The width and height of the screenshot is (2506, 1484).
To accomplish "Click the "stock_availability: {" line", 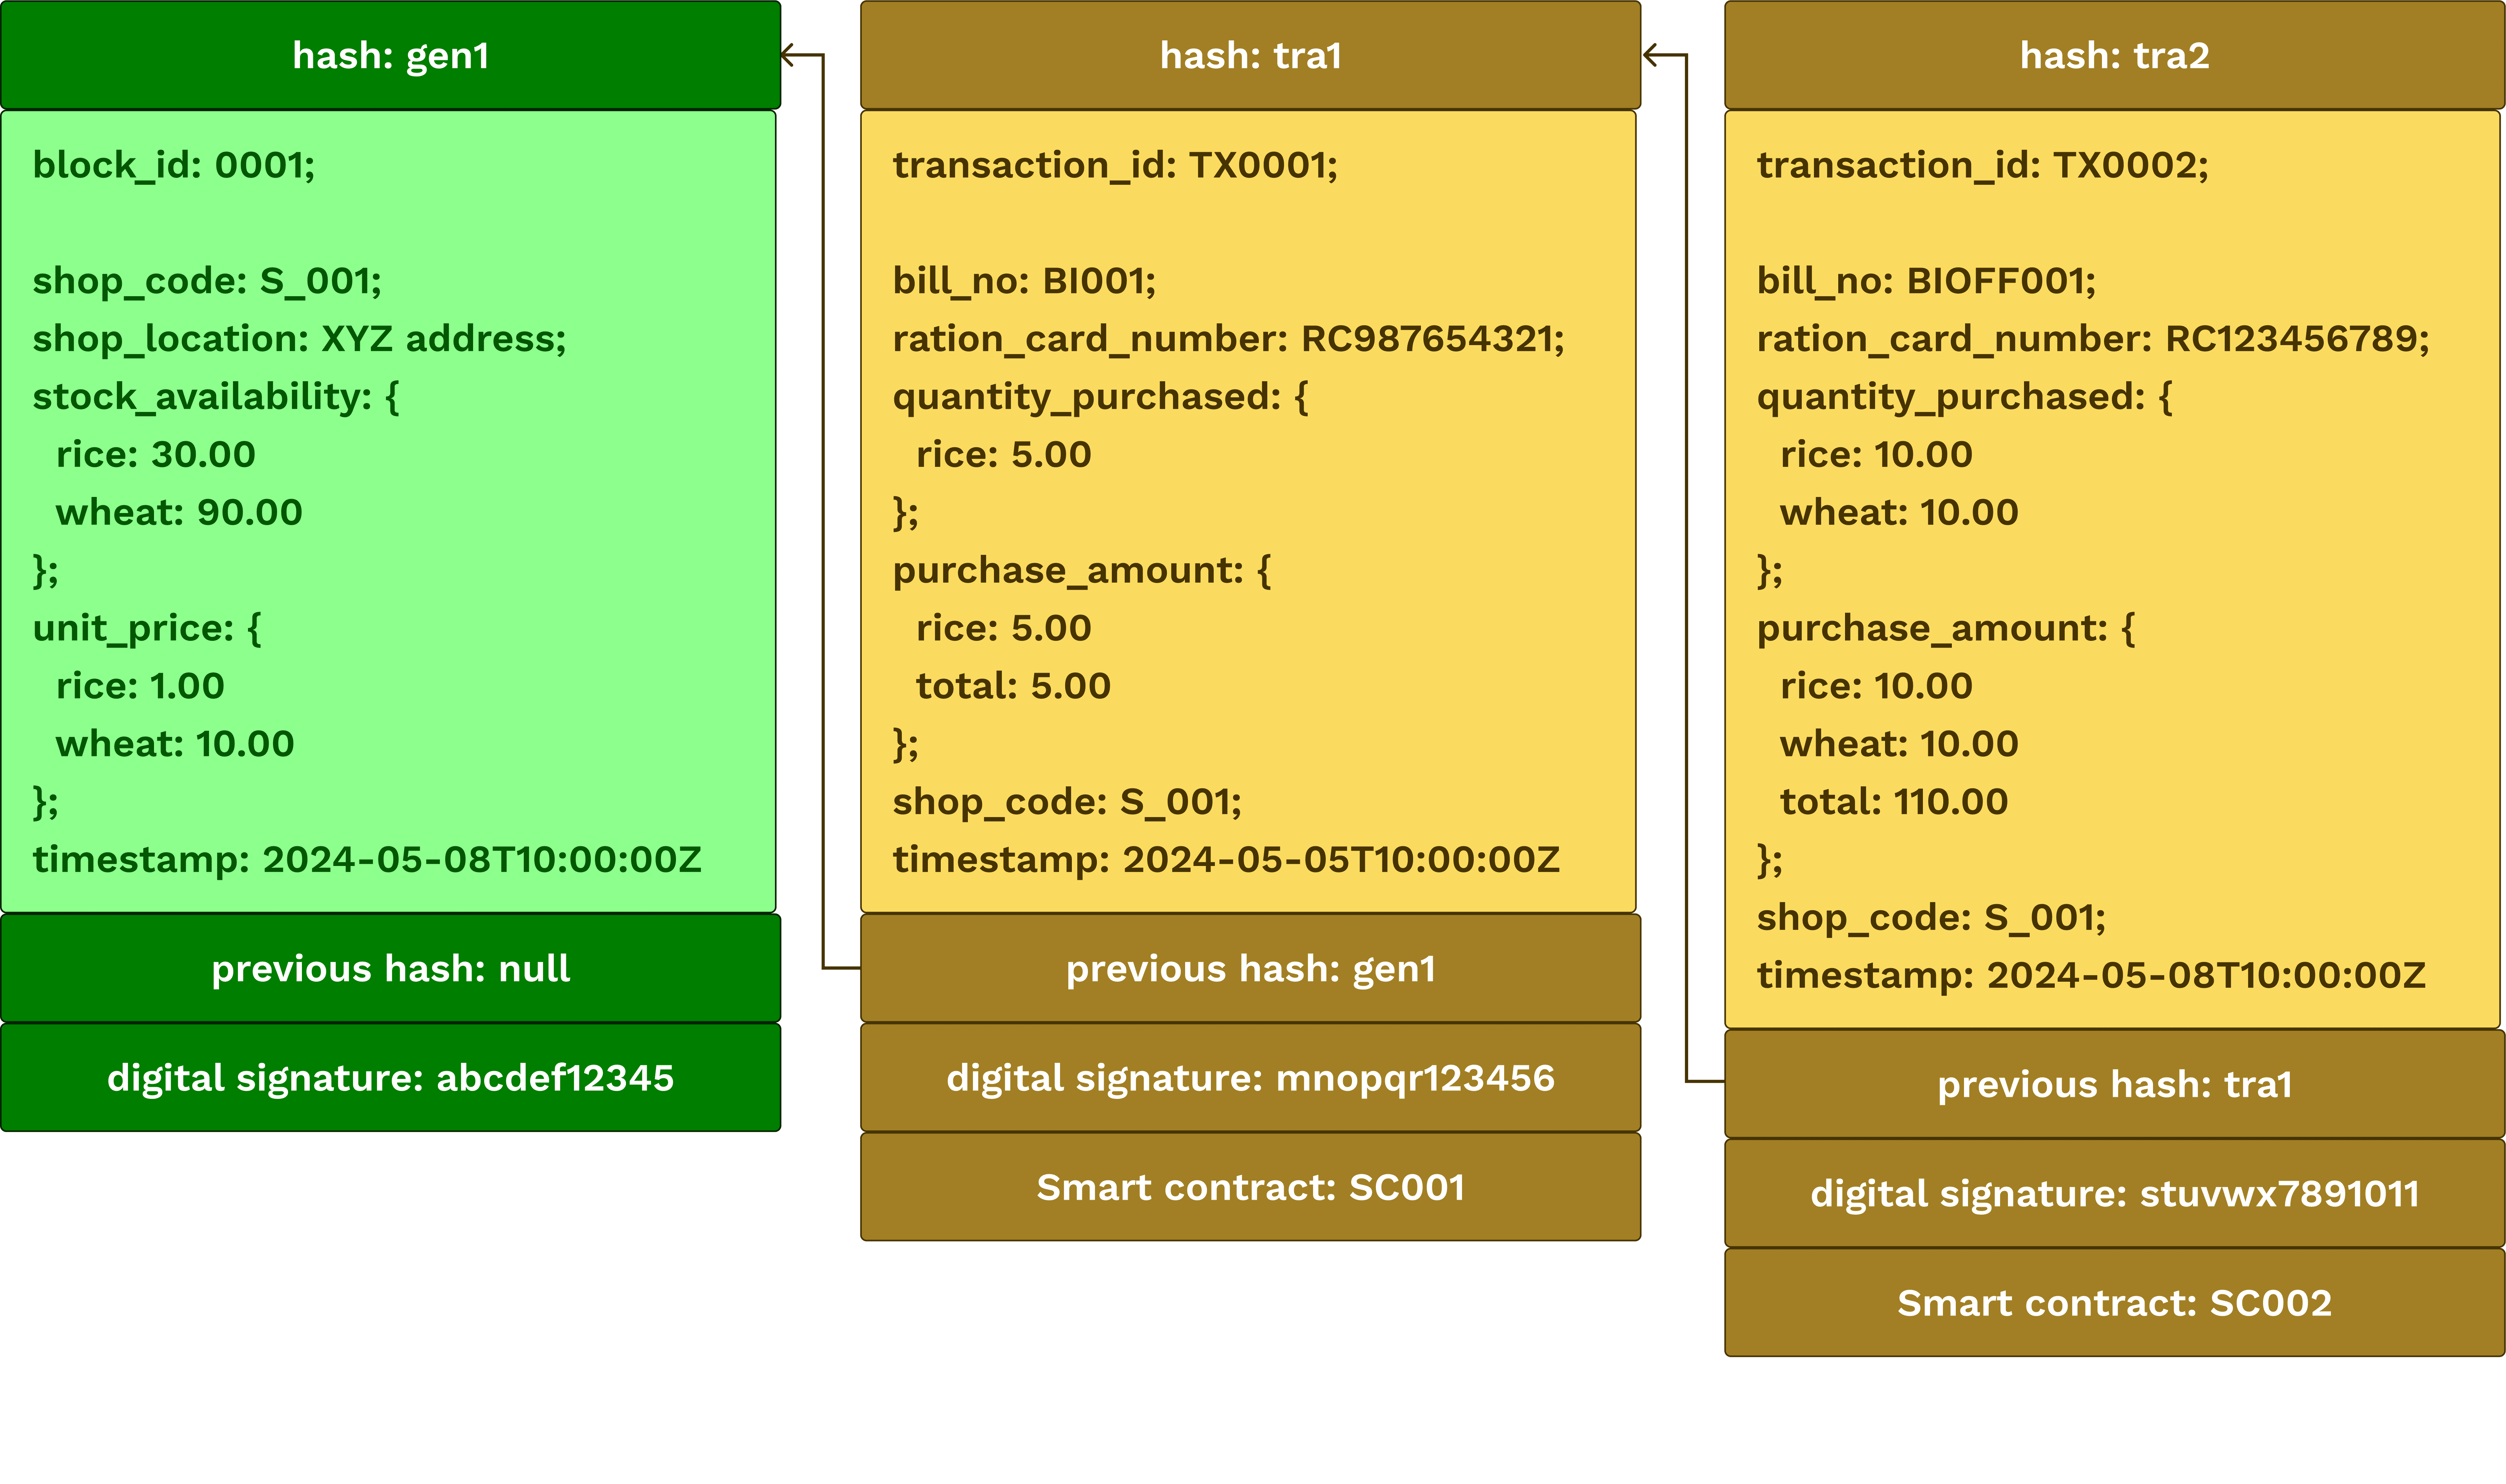I will point(216,397).
